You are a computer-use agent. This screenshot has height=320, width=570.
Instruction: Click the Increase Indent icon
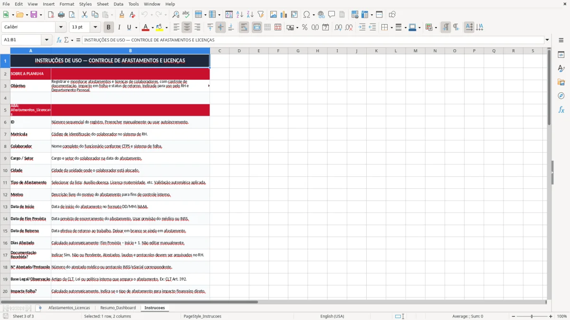[x=362, y=27]
